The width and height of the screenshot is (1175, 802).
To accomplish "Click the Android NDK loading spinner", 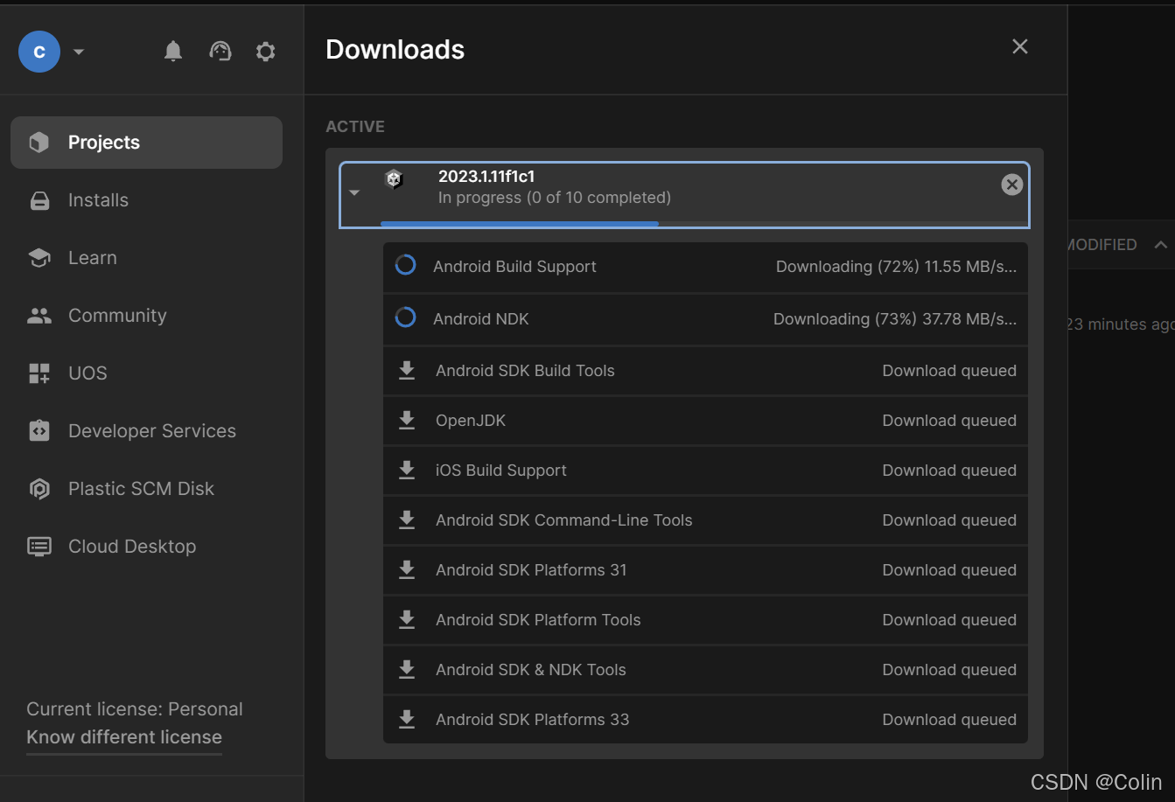I will pos(405,318).
